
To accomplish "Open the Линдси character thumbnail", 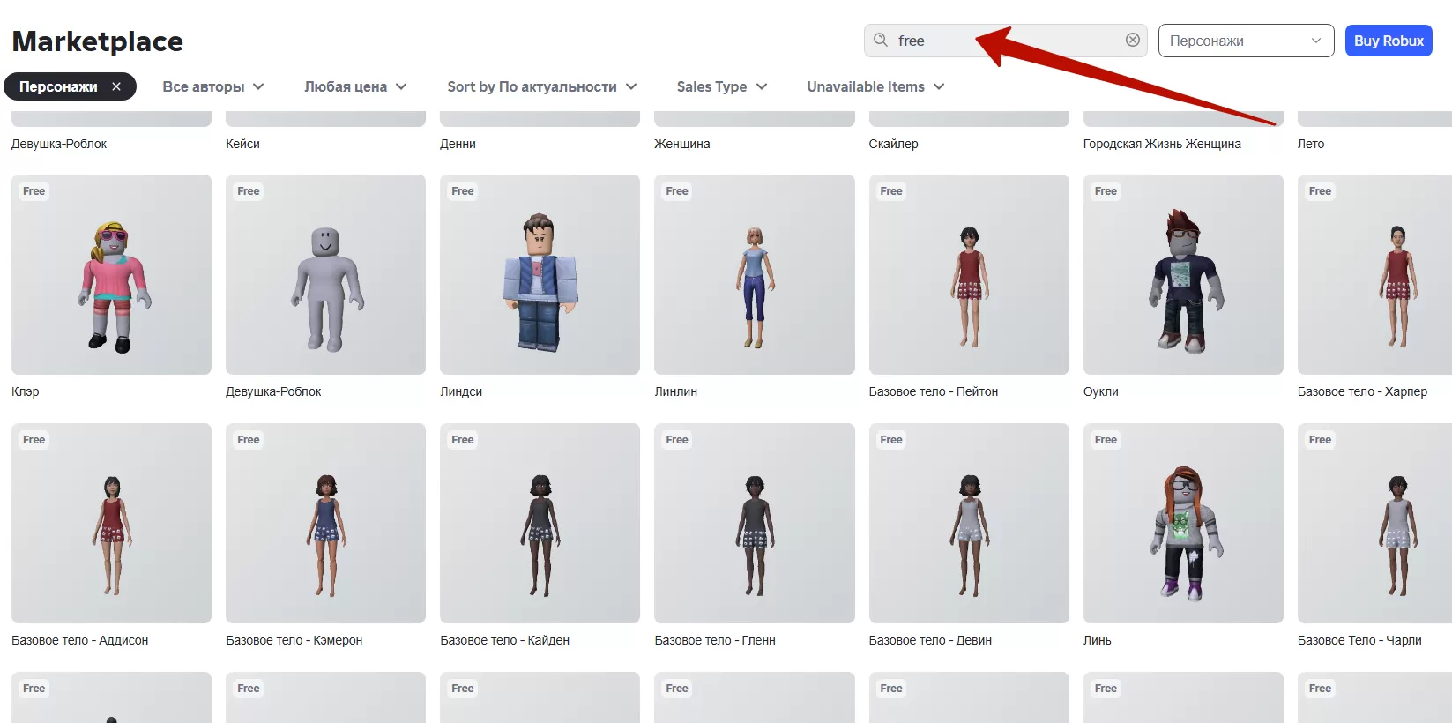I will [x=540, y=274].
